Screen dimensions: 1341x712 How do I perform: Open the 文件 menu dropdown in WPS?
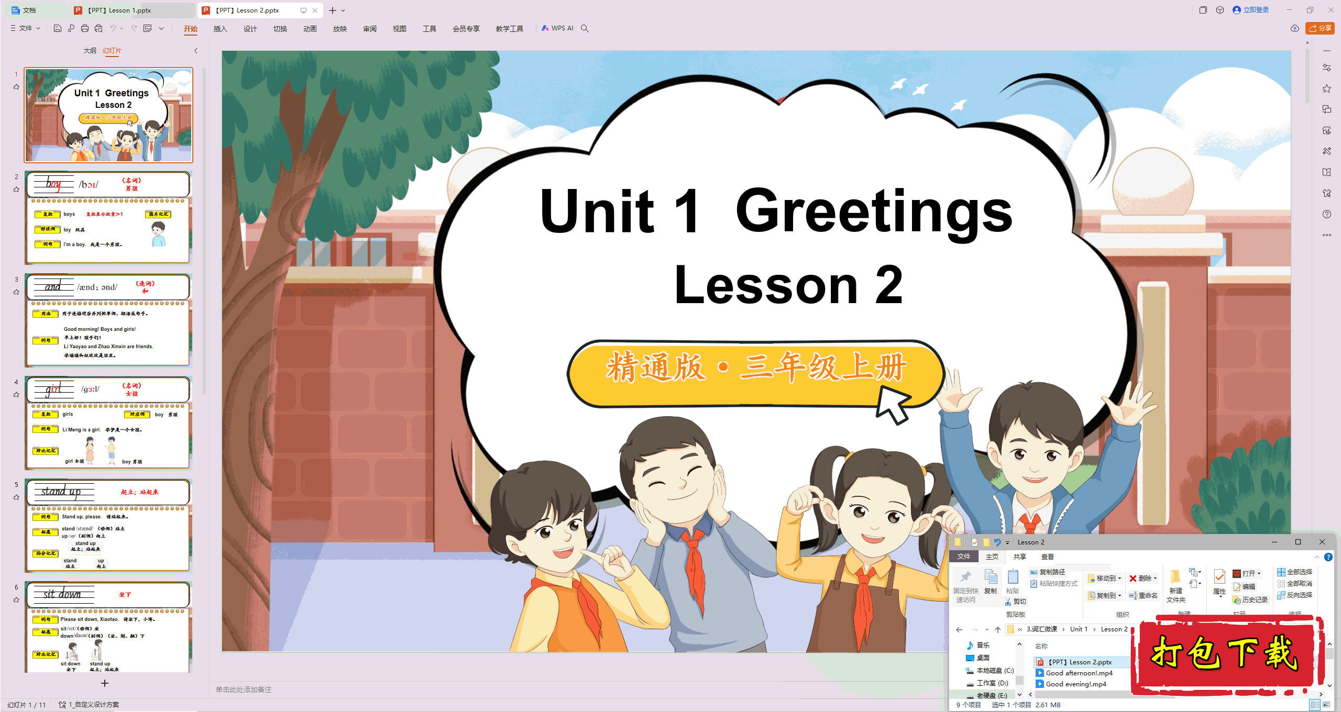tap(25, 28)
